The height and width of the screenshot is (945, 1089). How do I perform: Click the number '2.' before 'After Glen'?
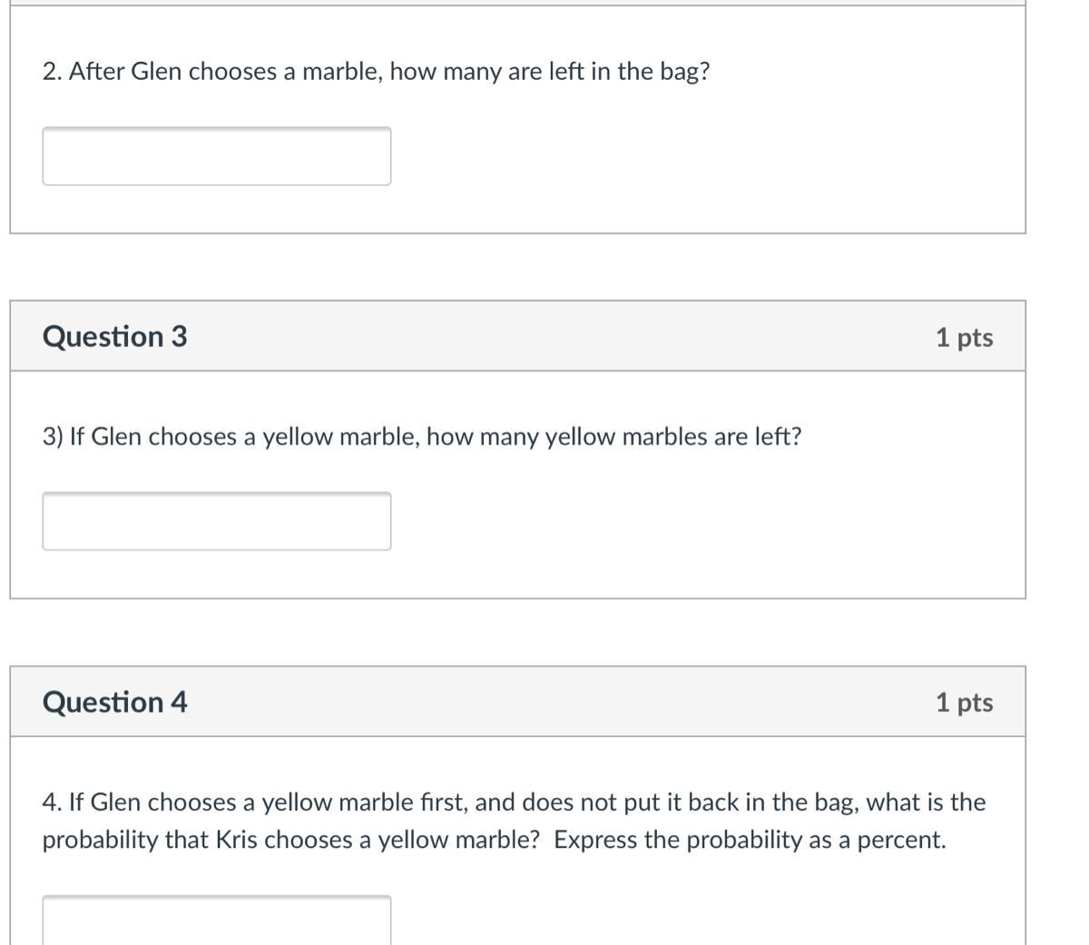[52, 72]
